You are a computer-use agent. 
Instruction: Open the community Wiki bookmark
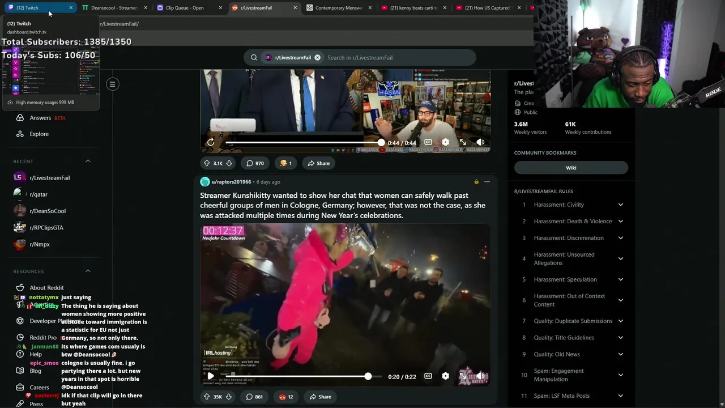point(571,168)
